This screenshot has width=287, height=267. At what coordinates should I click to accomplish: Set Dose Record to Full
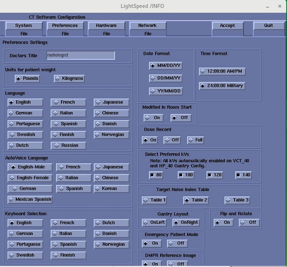[196, 140]
